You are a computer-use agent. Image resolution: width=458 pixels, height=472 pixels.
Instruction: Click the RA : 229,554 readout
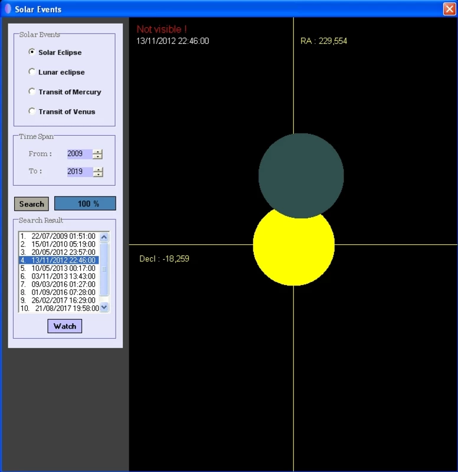(323, 41)
